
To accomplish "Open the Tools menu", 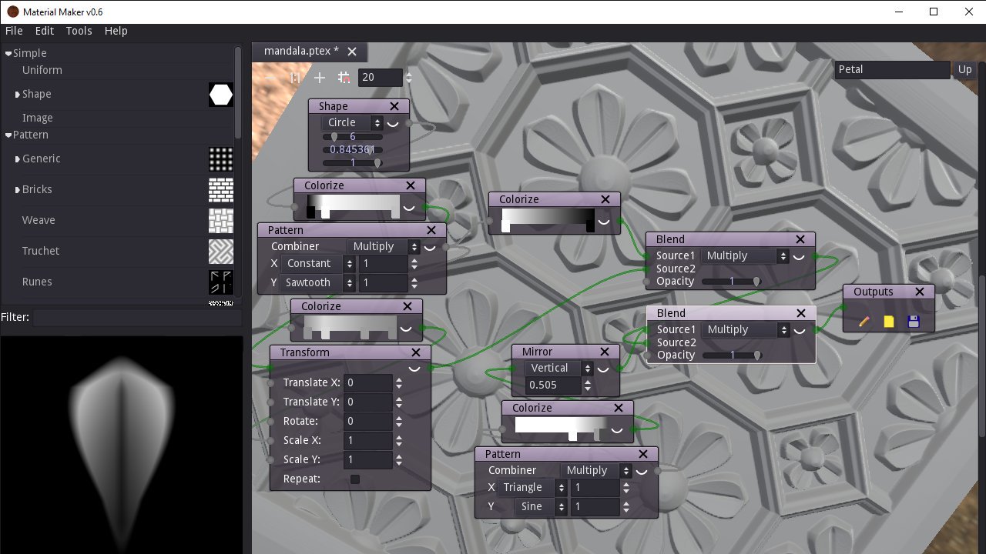I will 78,31.
